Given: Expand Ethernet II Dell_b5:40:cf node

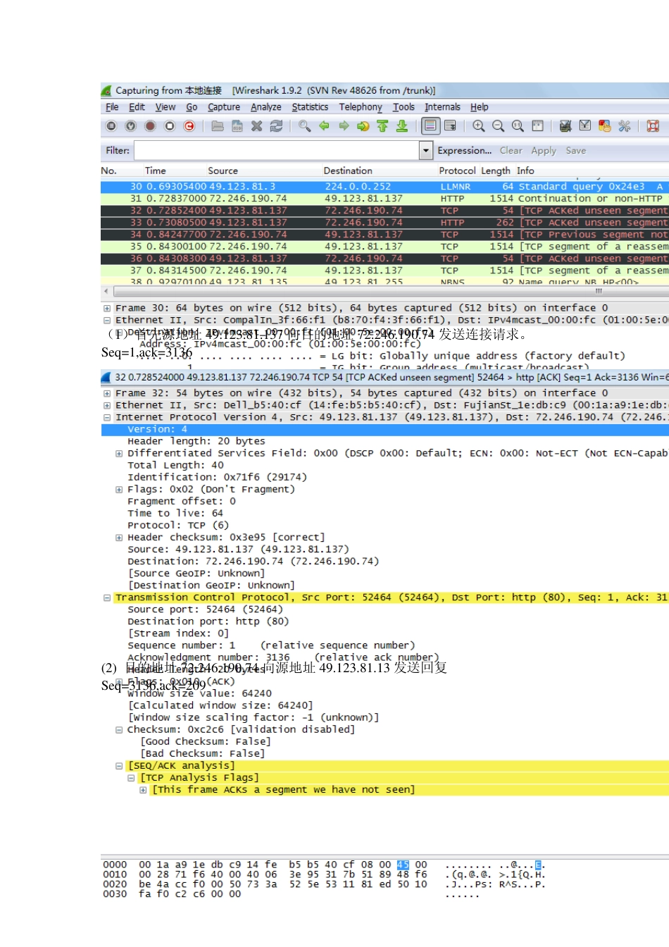Looking at the screenshot, I should 107,405.
